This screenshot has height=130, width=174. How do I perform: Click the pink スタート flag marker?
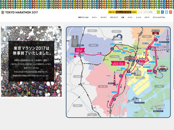click(80, 50)
